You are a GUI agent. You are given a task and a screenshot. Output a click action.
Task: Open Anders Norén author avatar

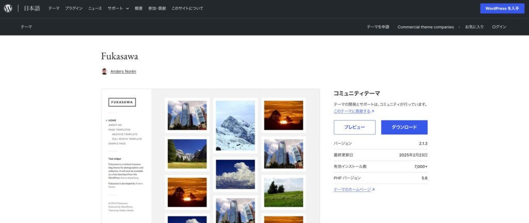pos(104,71)
